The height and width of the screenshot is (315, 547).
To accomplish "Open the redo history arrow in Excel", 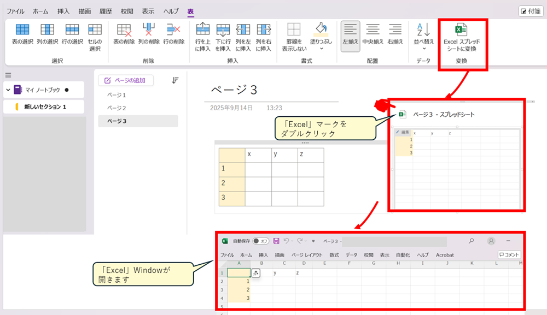I will point(306,241).
